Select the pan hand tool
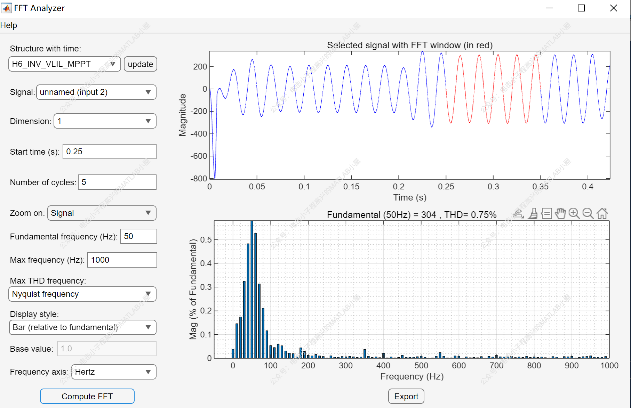The image size is (631, 408). pos(560,213)
